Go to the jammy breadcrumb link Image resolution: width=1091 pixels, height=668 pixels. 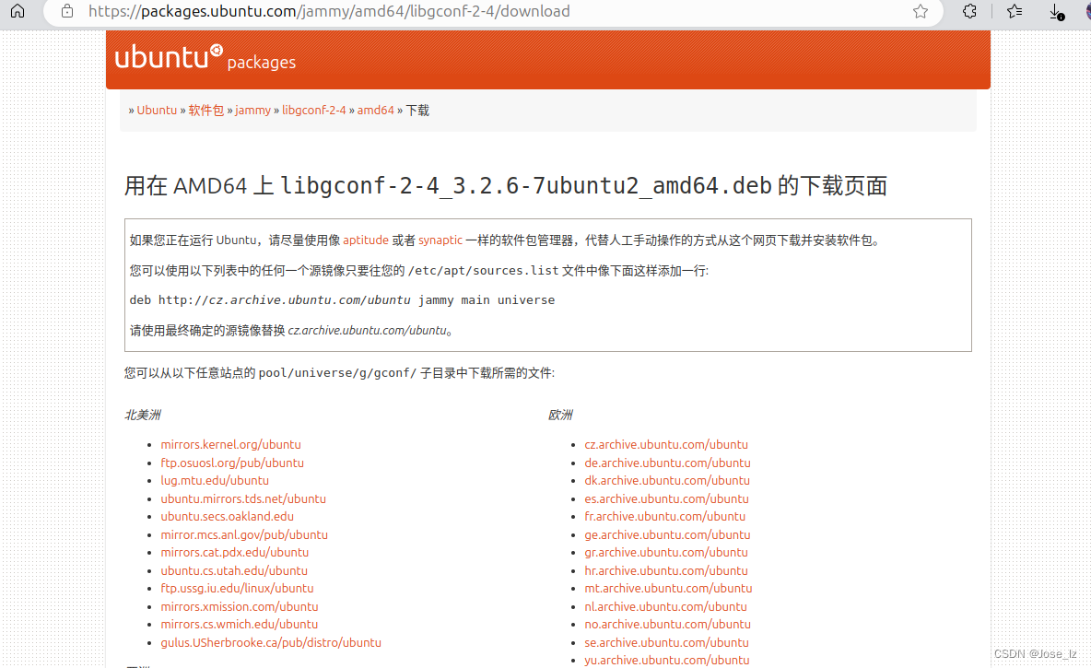(252, 110)
